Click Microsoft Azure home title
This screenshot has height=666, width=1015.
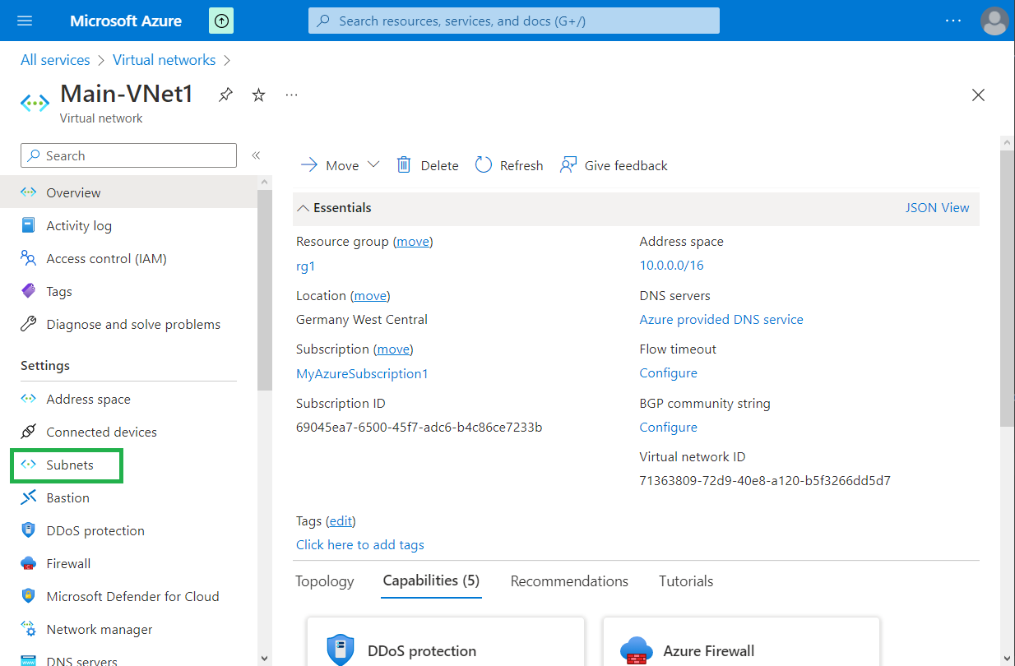(126, 21)
